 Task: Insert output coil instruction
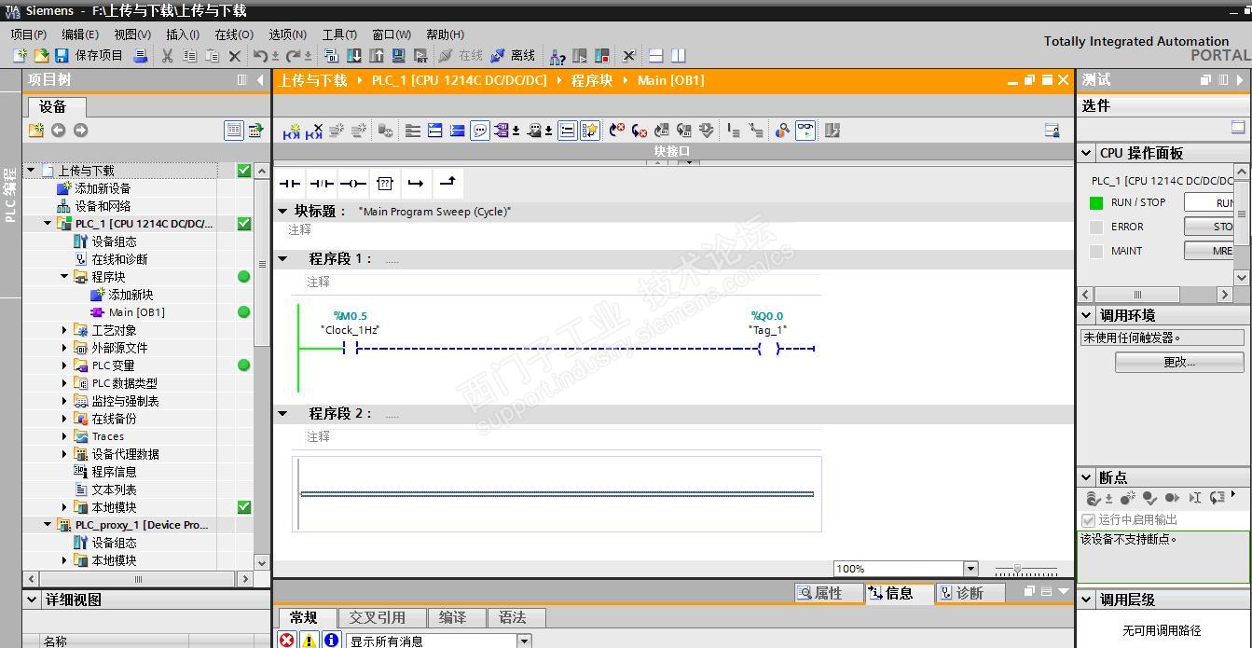click(353, 184)
